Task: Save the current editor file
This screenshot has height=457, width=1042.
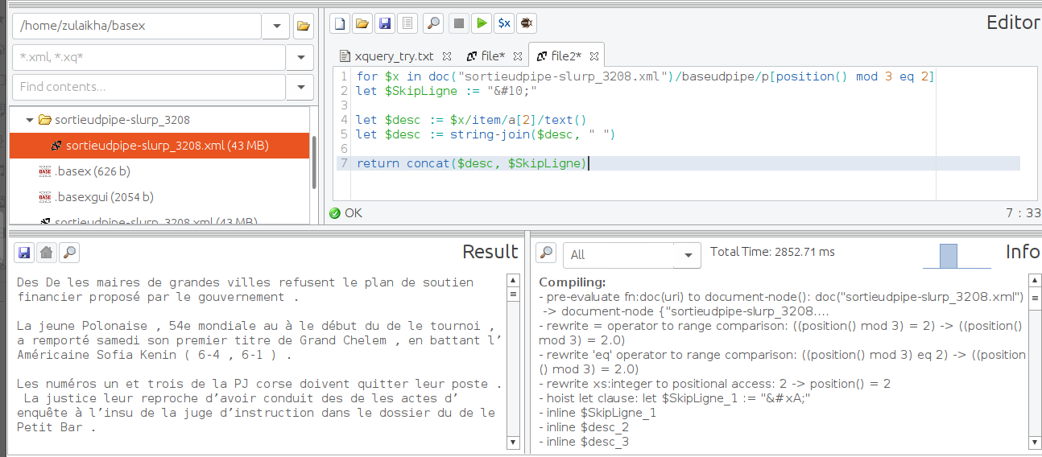Action: pos(385,23)
